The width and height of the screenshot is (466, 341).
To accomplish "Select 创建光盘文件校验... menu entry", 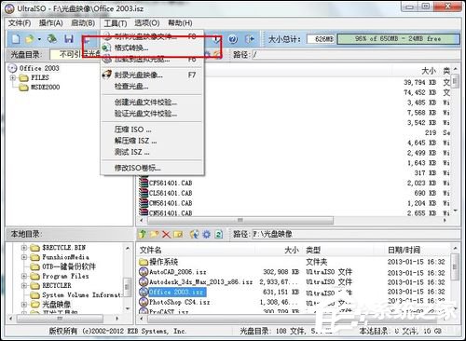I will tap(152, 102).
